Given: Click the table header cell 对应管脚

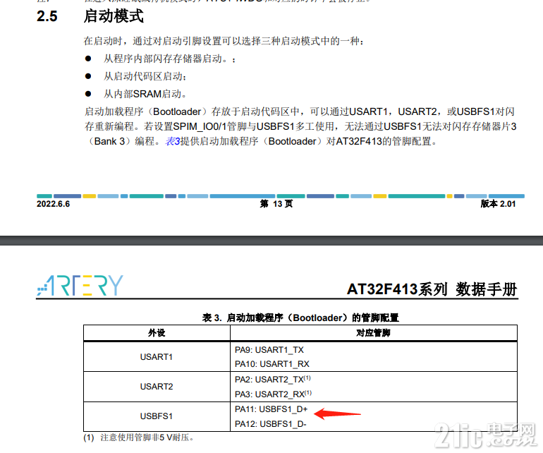Looking at the screenshot, I should (x=373, y=333).
